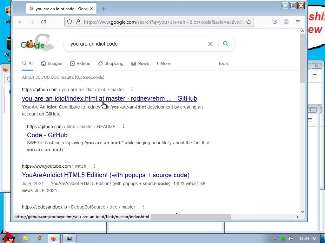Open a new tab with the plus button

point(103,9)
